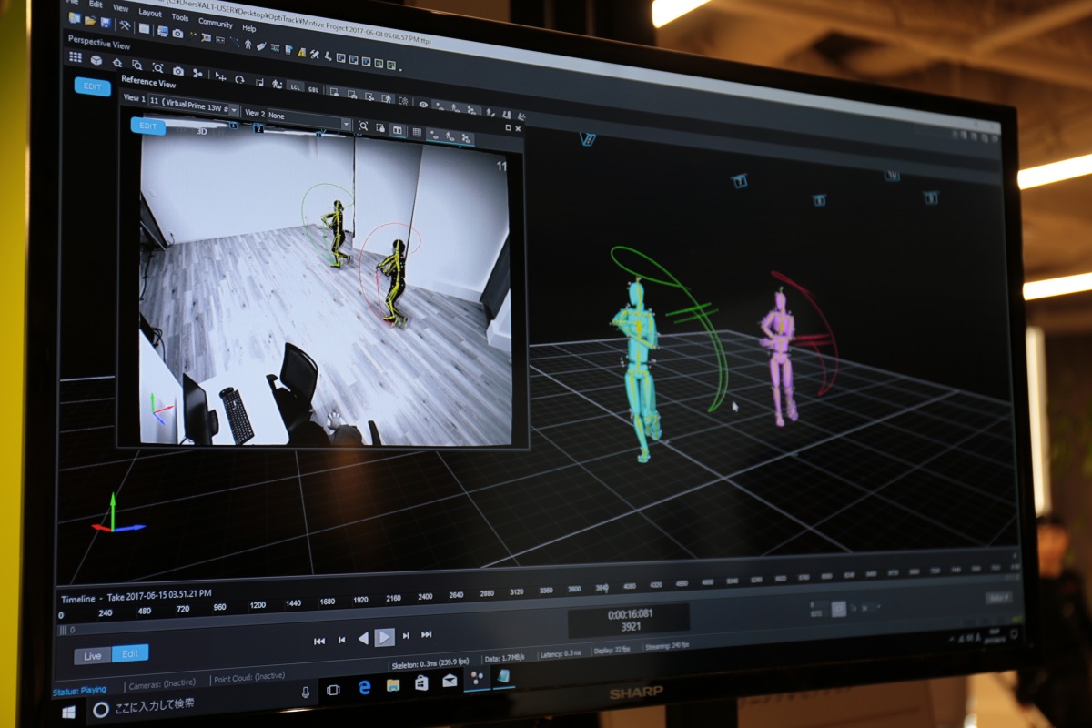Open the wrench and hammer settings icon
The height and width of the screenshot is (728, 1092).
pyautogui.click(x=125, y=25)
